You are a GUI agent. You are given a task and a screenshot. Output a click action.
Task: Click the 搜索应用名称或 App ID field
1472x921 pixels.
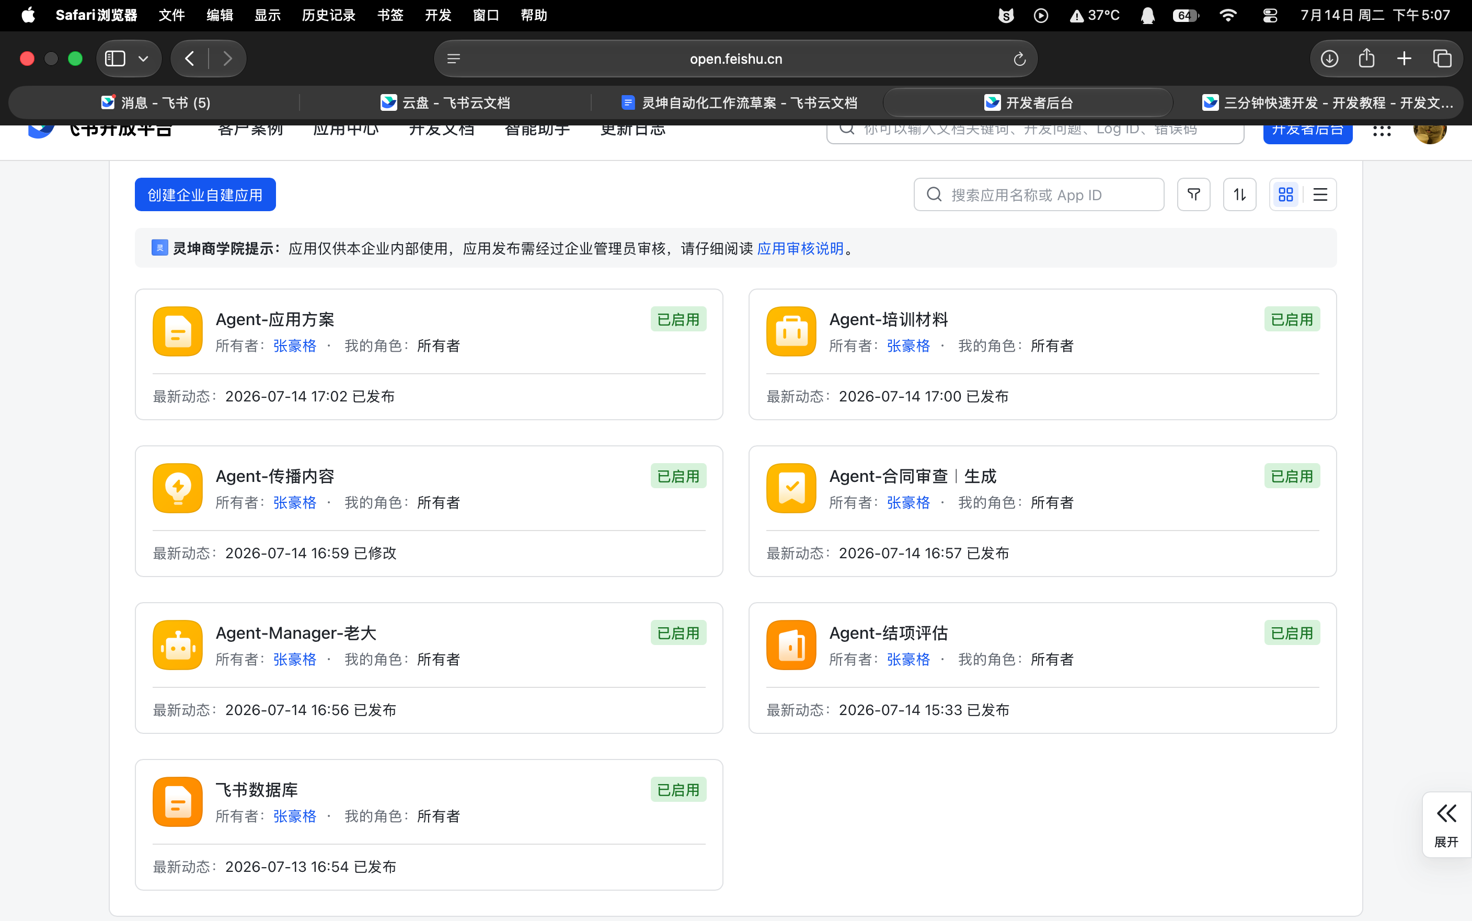point(1039,194)
